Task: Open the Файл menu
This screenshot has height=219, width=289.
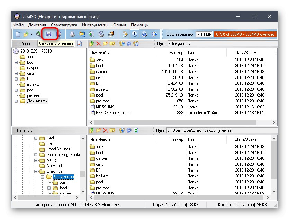Action: [18, 25]
